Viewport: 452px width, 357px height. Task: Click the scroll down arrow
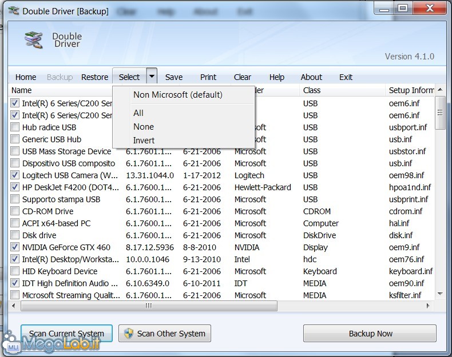440,294
